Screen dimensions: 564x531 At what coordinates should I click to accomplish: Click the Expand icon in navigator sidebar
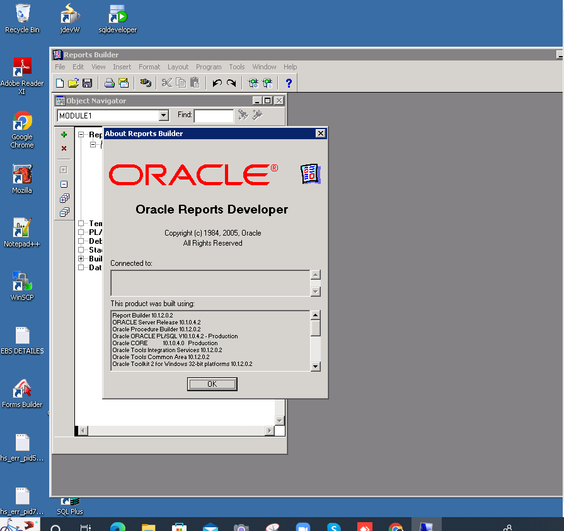64,169
